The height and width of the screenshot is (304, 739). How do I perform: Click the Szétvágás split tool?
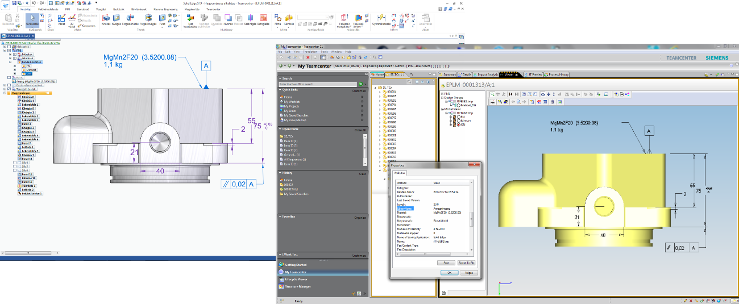(251, 20)
